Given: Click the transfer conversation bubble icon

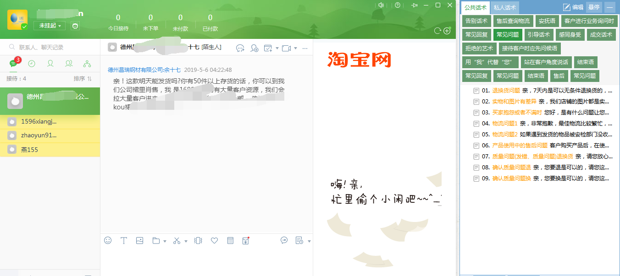Looking at the screenshot, I should 240,48.
